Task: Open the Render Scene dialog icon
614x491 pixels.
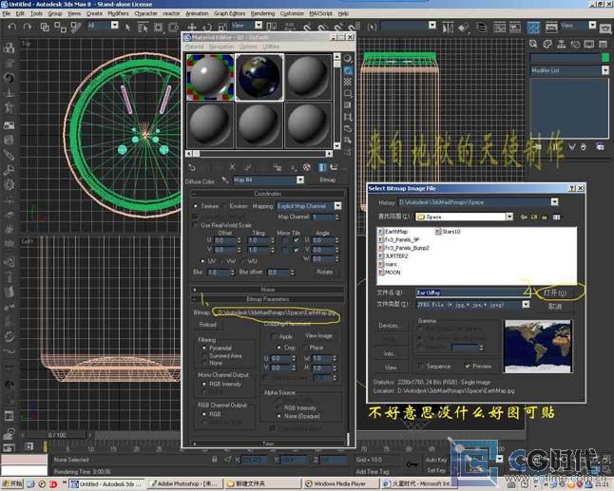Action: (551, 28)
